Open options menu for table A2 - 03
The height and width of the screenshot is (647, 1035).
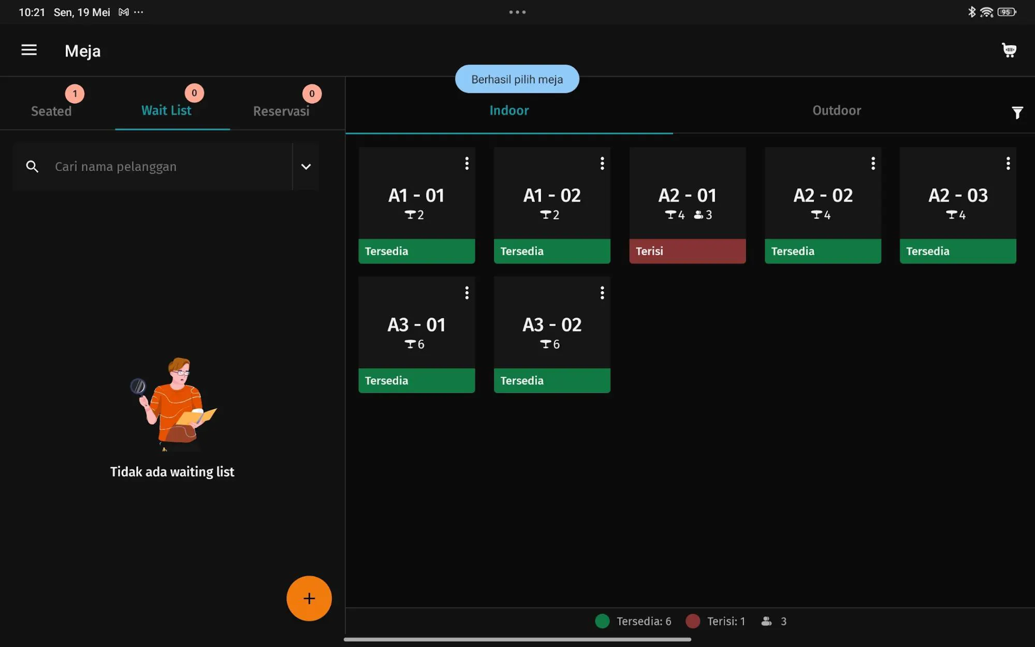1008,164
